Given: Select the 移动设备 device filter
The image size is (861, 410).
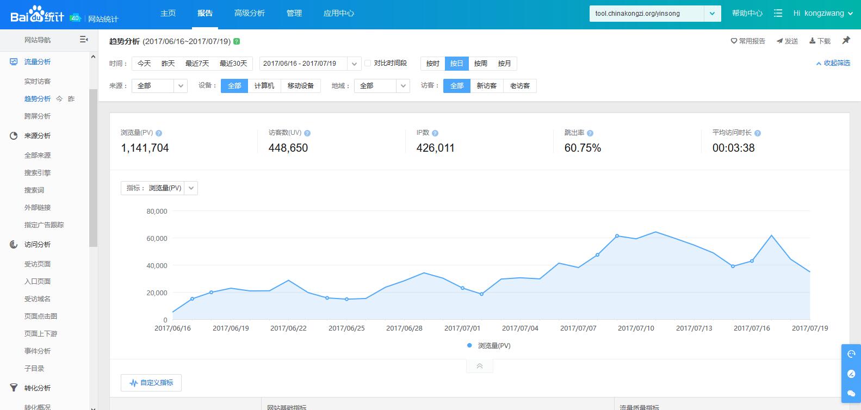Looking at the screenshot, I should 300,86.
